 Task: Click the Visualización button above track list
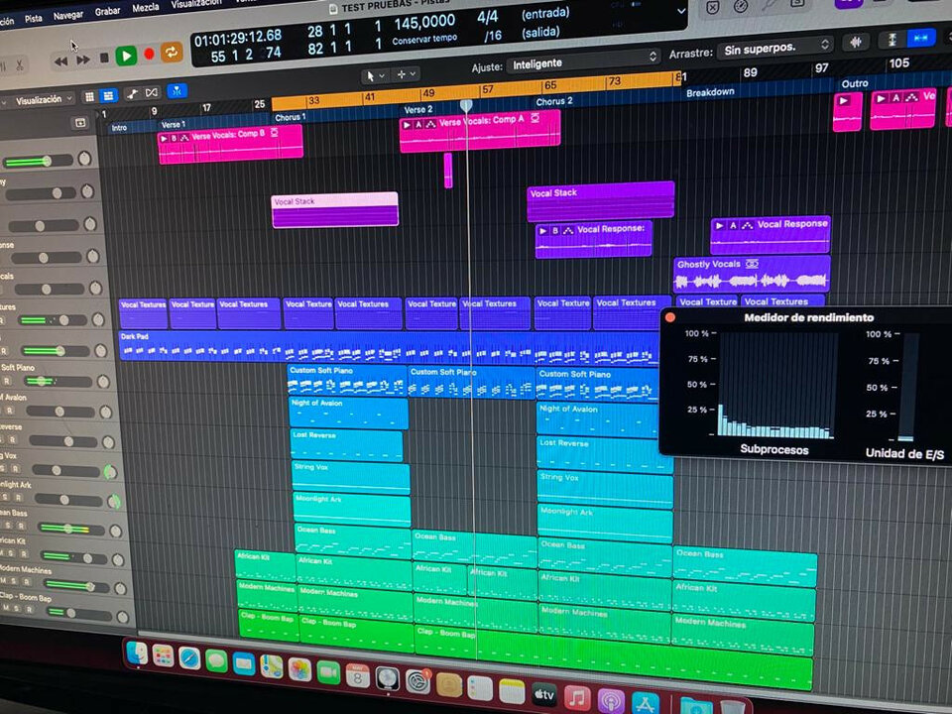42,100
